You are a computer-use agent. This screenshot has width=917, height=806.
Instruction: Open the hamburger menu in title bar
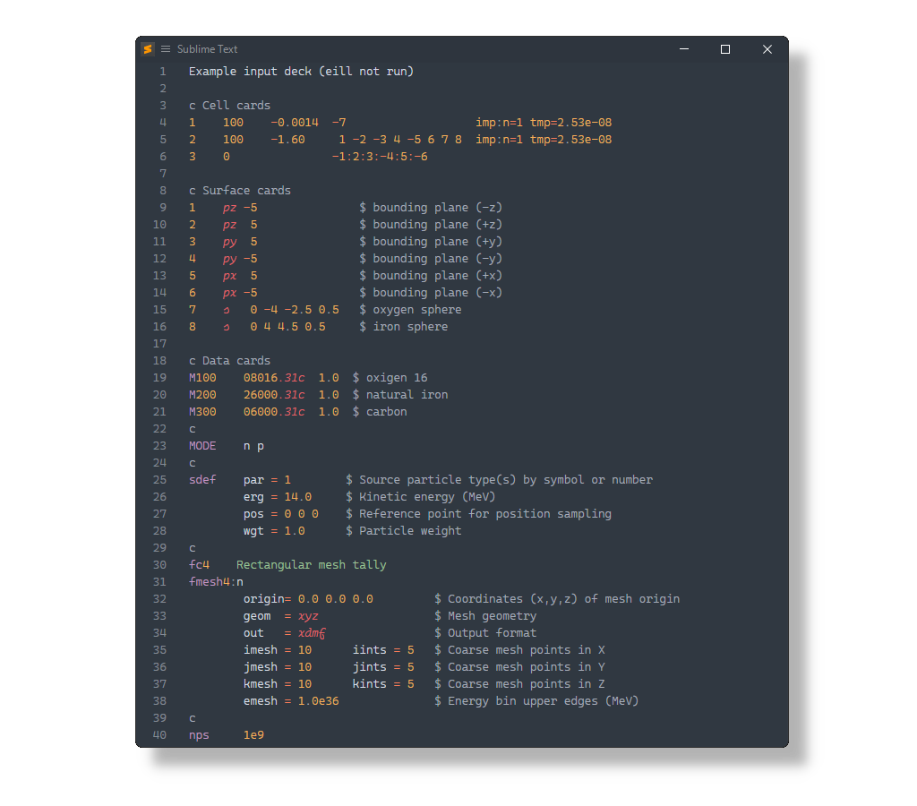166,49
